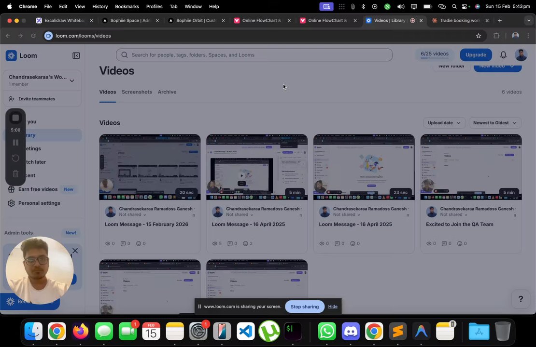
Task: Open Excited to Join the QA Team title
Action: pyautogui.click(x=459, y=225)
